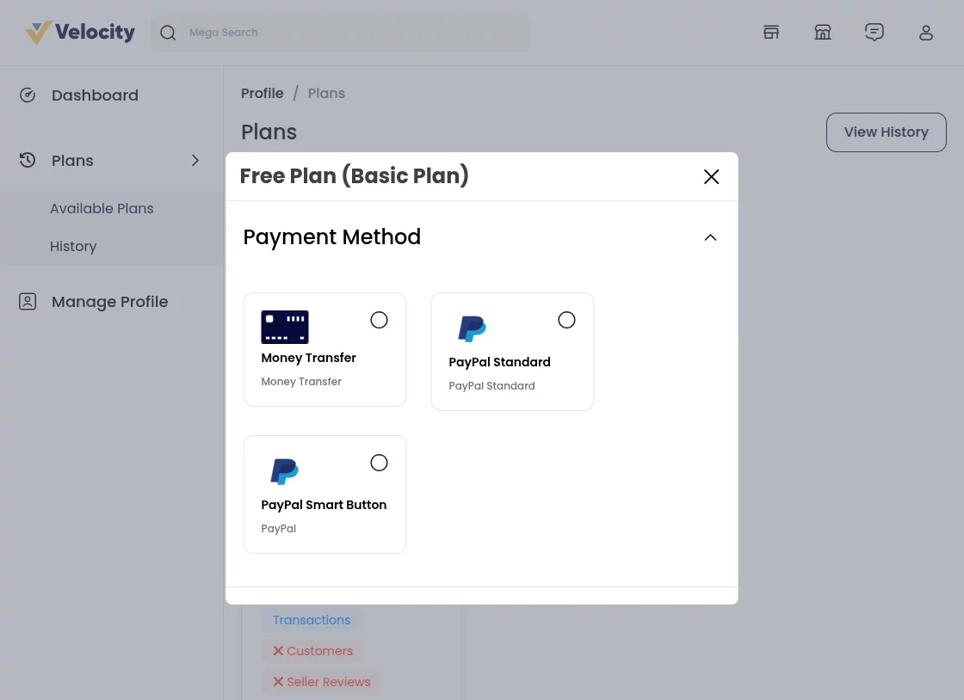964x700 pixels.
Task: Choose the PayPal Smart Button option
Action: pos(379,462)
